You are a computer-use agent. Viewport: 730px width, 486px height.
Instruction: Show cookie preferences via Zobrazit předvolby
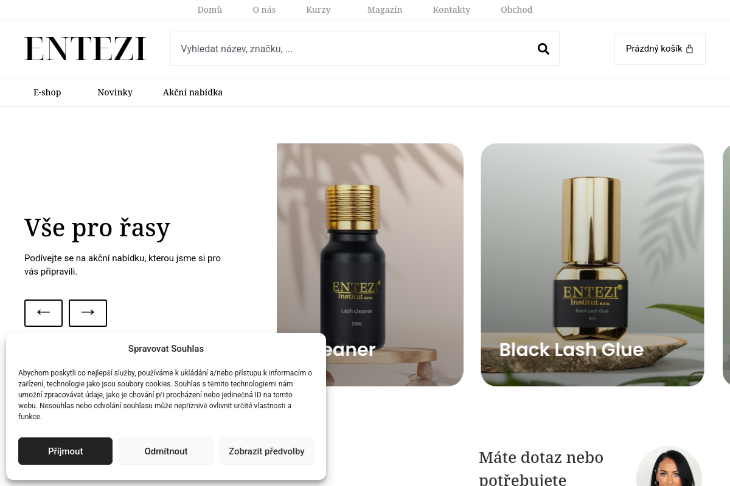pos(266,451)
